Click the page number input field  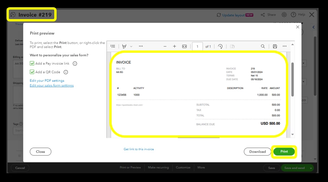[x=197, y=46]
